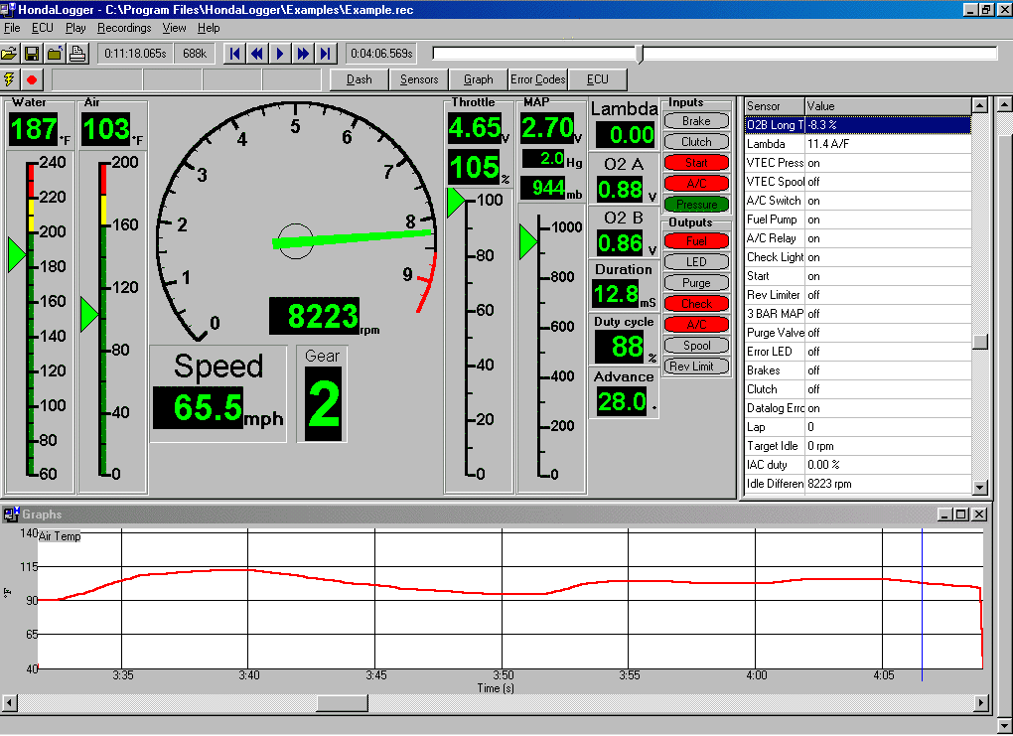Select the Fuel Pump sensor row
Image resolution: width=1013 pixels, height=736 pixels.
click(857, 220)
